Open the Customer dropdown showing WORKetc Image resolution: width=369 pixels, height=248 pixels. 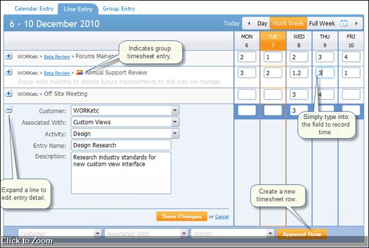coord(175,111)
